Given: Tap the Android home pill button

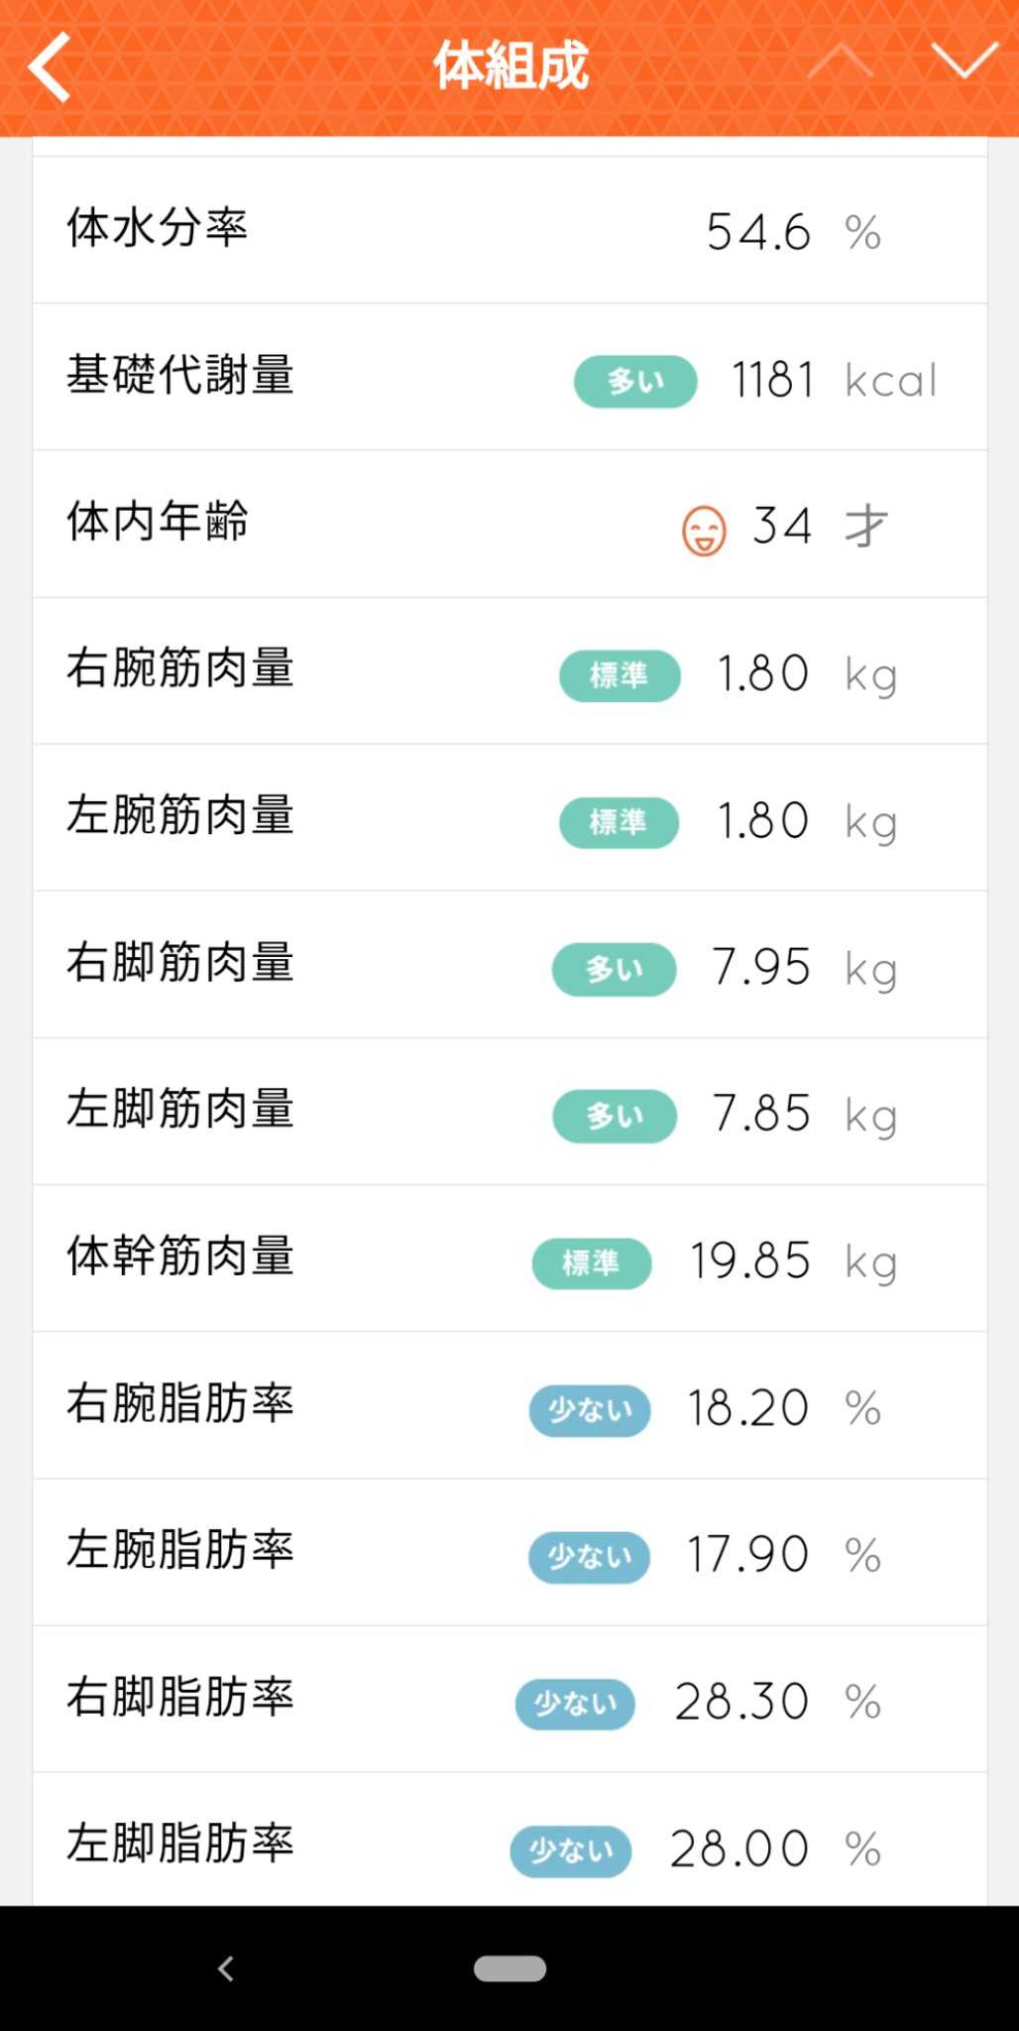Looking at the screenshot, I should [509, 1969].
